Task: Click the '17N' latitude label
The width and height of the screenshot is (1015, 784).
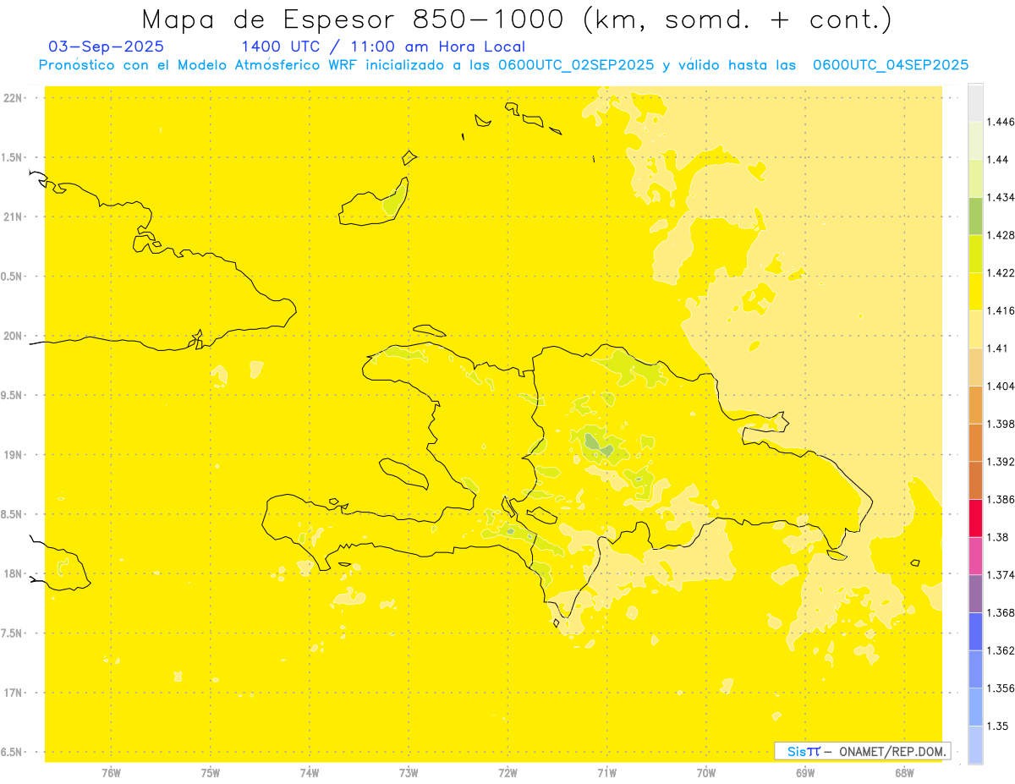Action: (13, 693)
